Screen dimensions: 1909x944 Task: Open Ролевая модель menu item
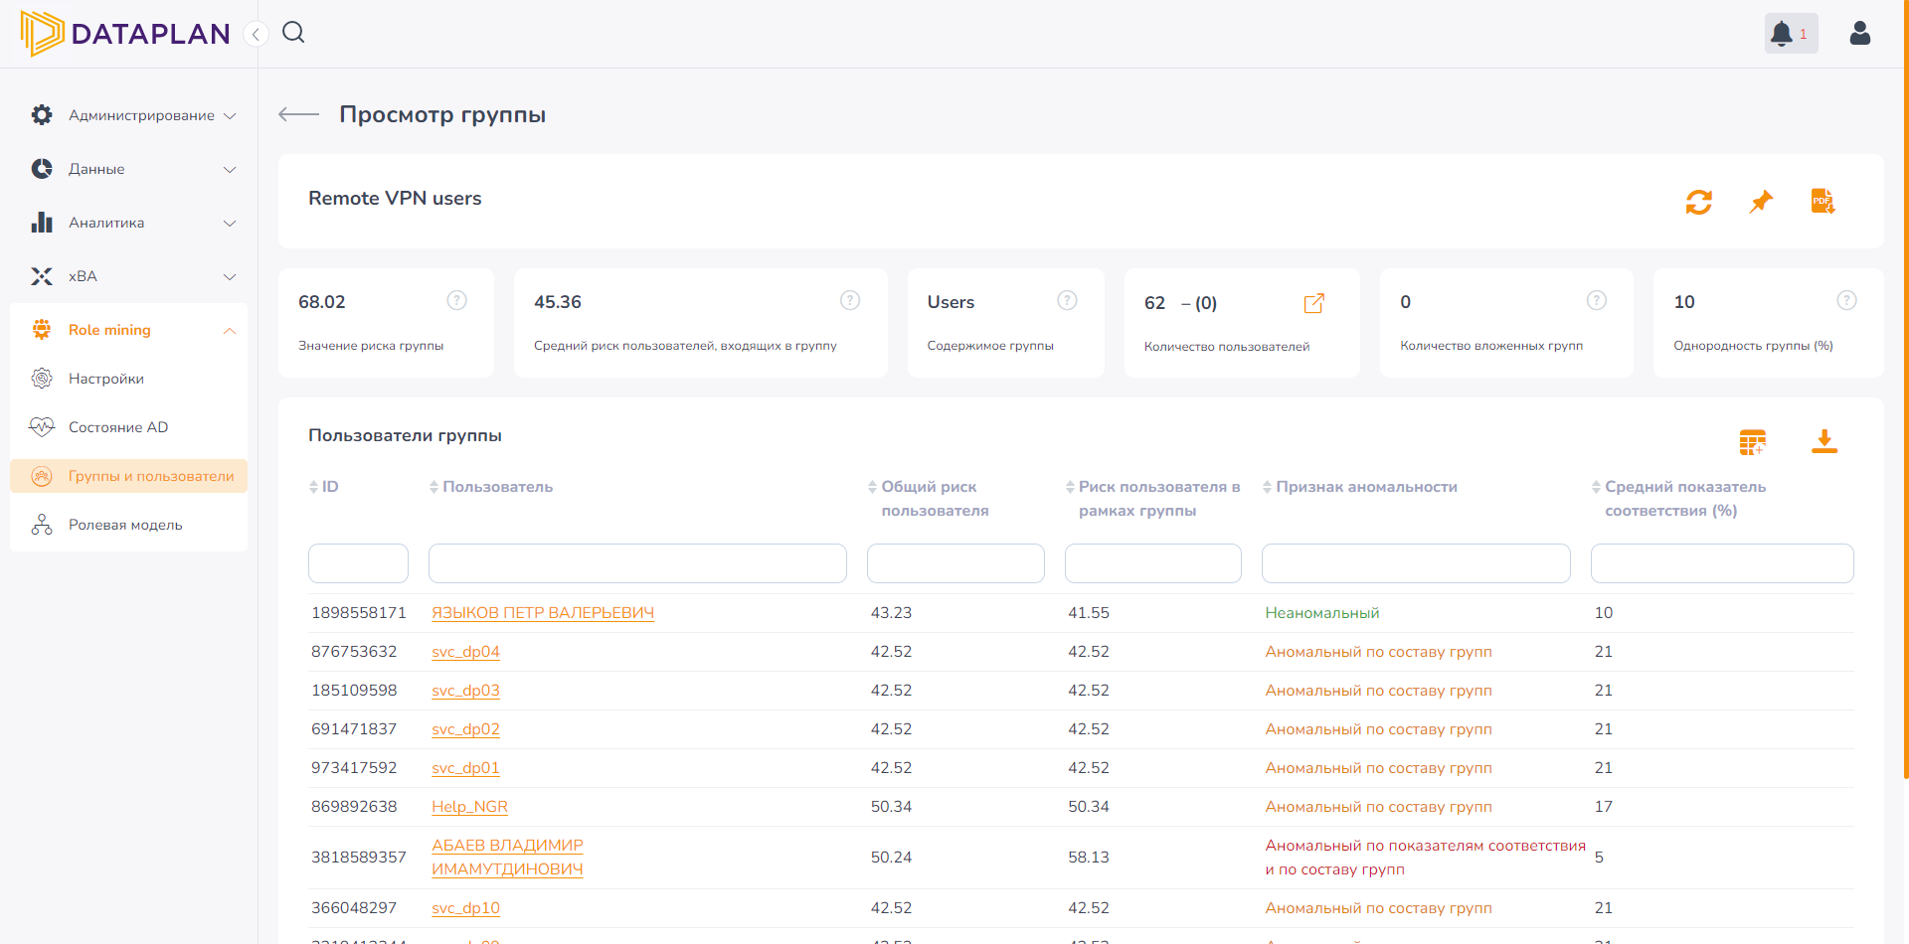(x=125, y=525)
